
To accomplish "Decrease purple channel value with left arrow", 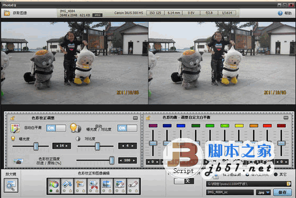I will (148, 162).
